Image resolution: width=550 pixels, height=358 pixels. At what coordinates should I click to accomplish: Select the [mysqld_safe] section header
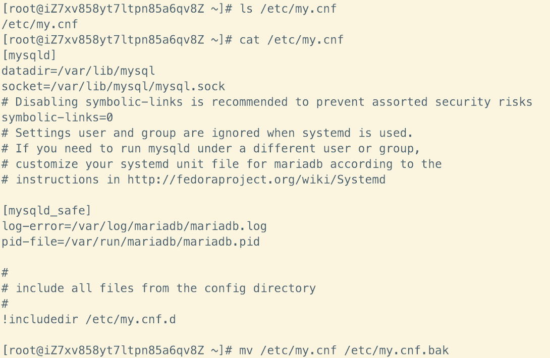coord(46,211)
